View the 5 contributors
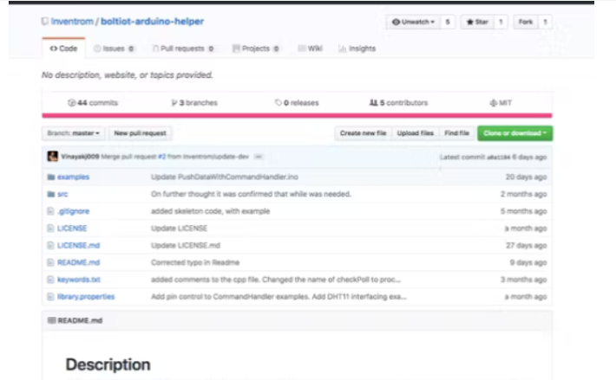The image size is (616, 380). tap(398, 103)
